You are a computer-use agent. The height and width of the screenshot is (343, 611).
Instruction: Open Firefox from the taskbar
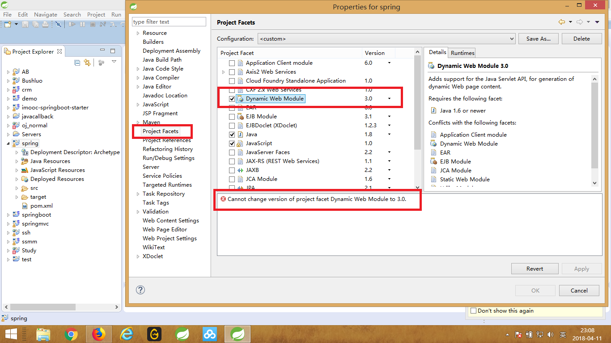98,334
